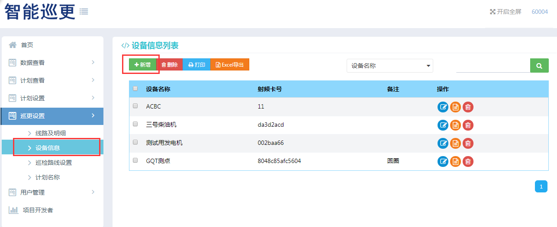
Task: Click the search text input field
Action: click(493, 66)
